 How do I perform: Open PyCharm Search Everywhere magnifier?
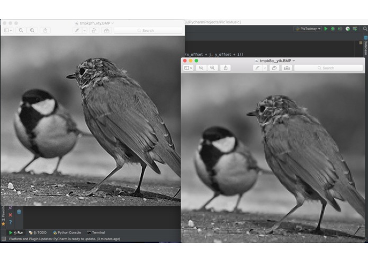point(365,29)
